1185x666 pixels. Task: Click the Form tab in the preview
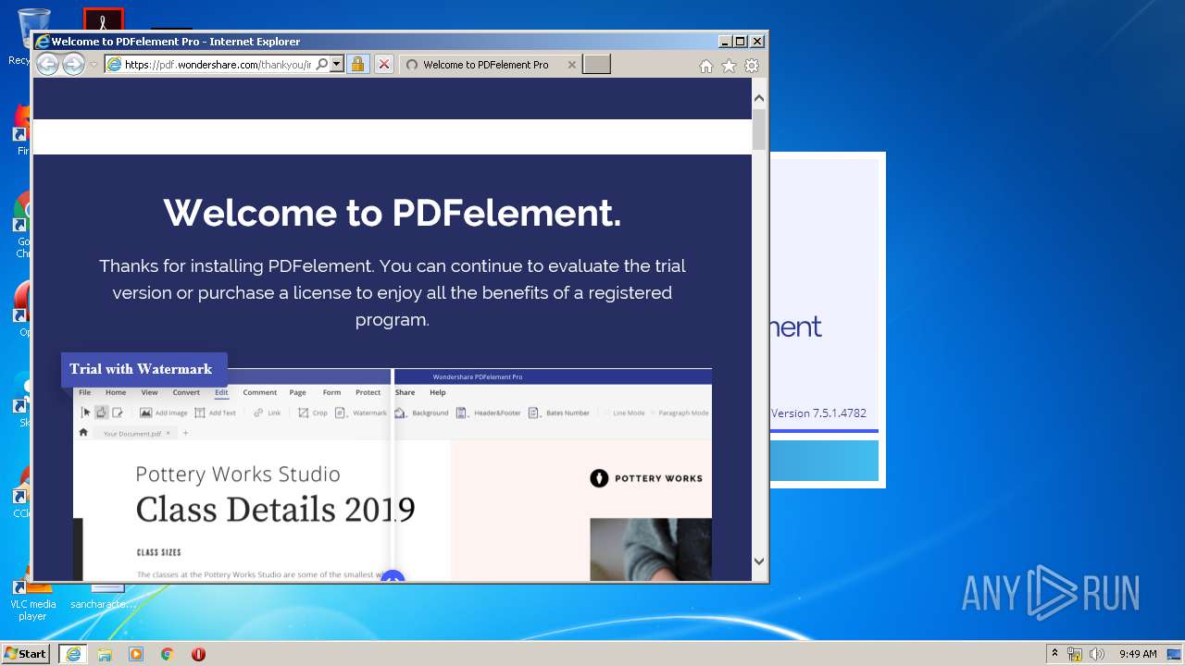point(331,392)
